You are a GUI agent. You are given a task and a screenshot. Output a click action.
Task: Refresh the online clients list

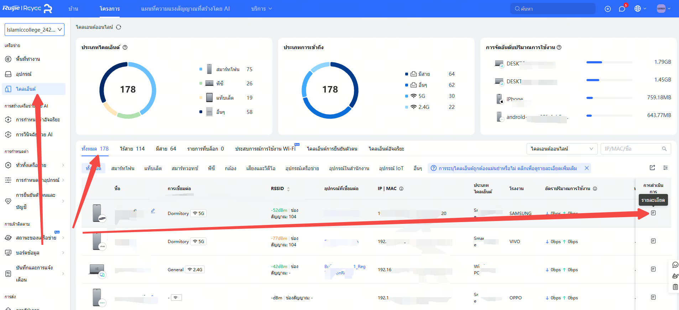[119, 27]
